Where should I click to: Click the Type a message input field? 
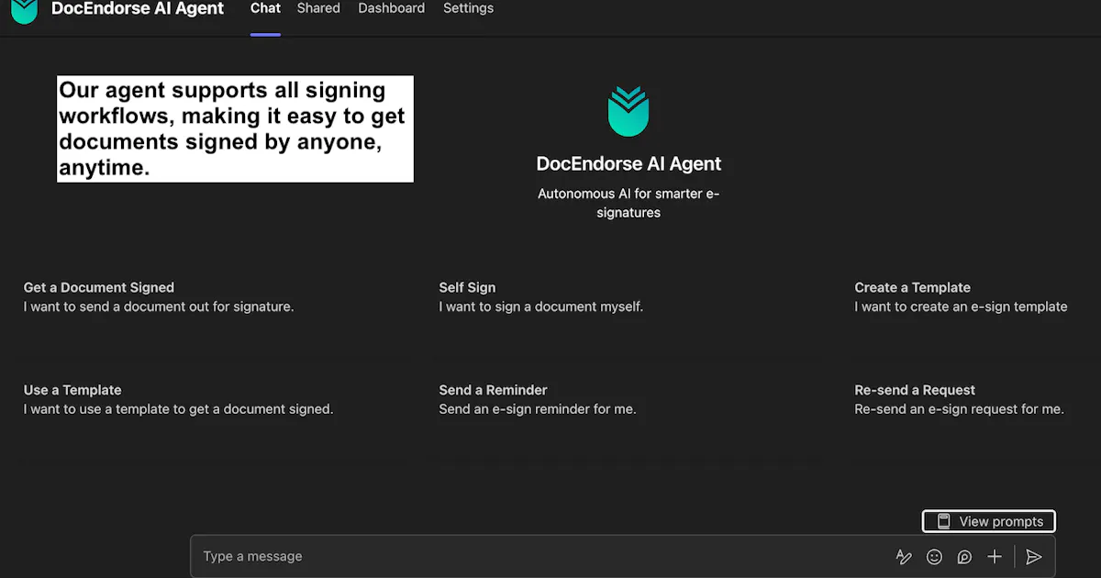coord(541,557)
